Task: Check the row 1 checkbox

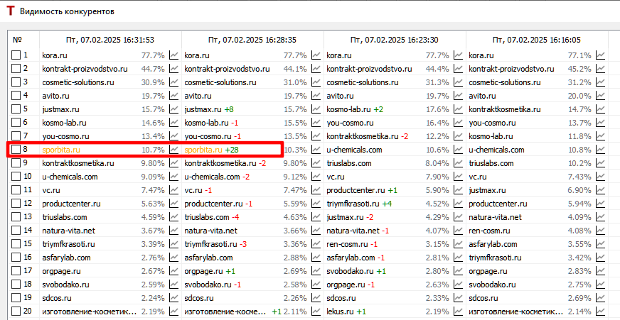Action: [16, 55]
